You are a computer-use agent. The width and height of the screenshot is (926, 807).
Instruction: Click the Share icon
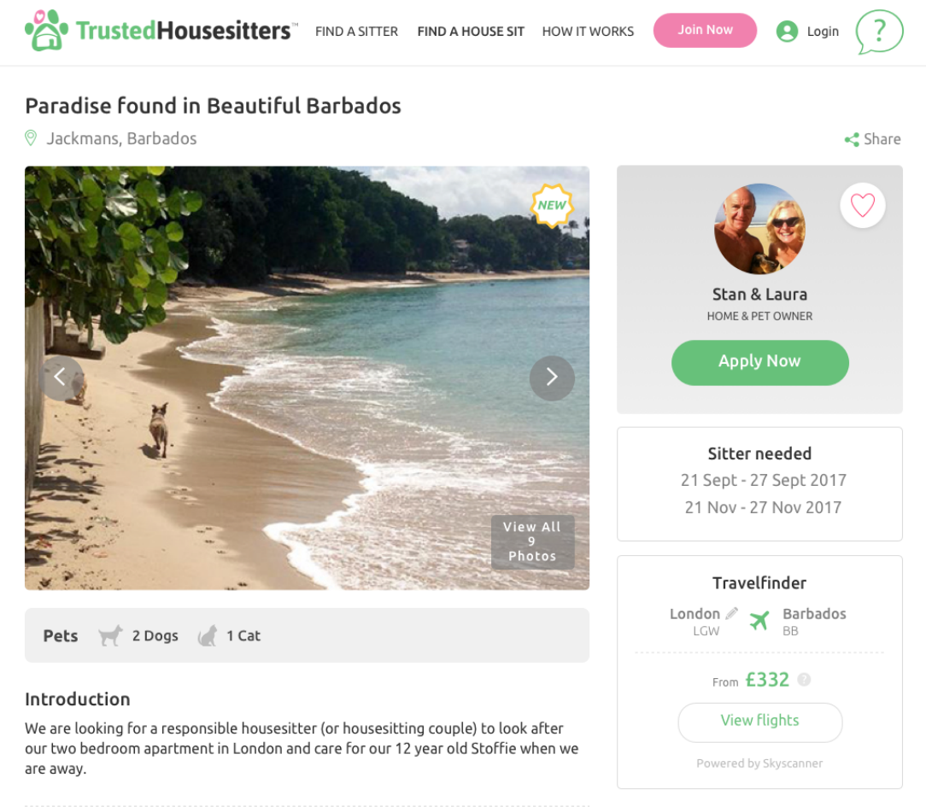852,139
